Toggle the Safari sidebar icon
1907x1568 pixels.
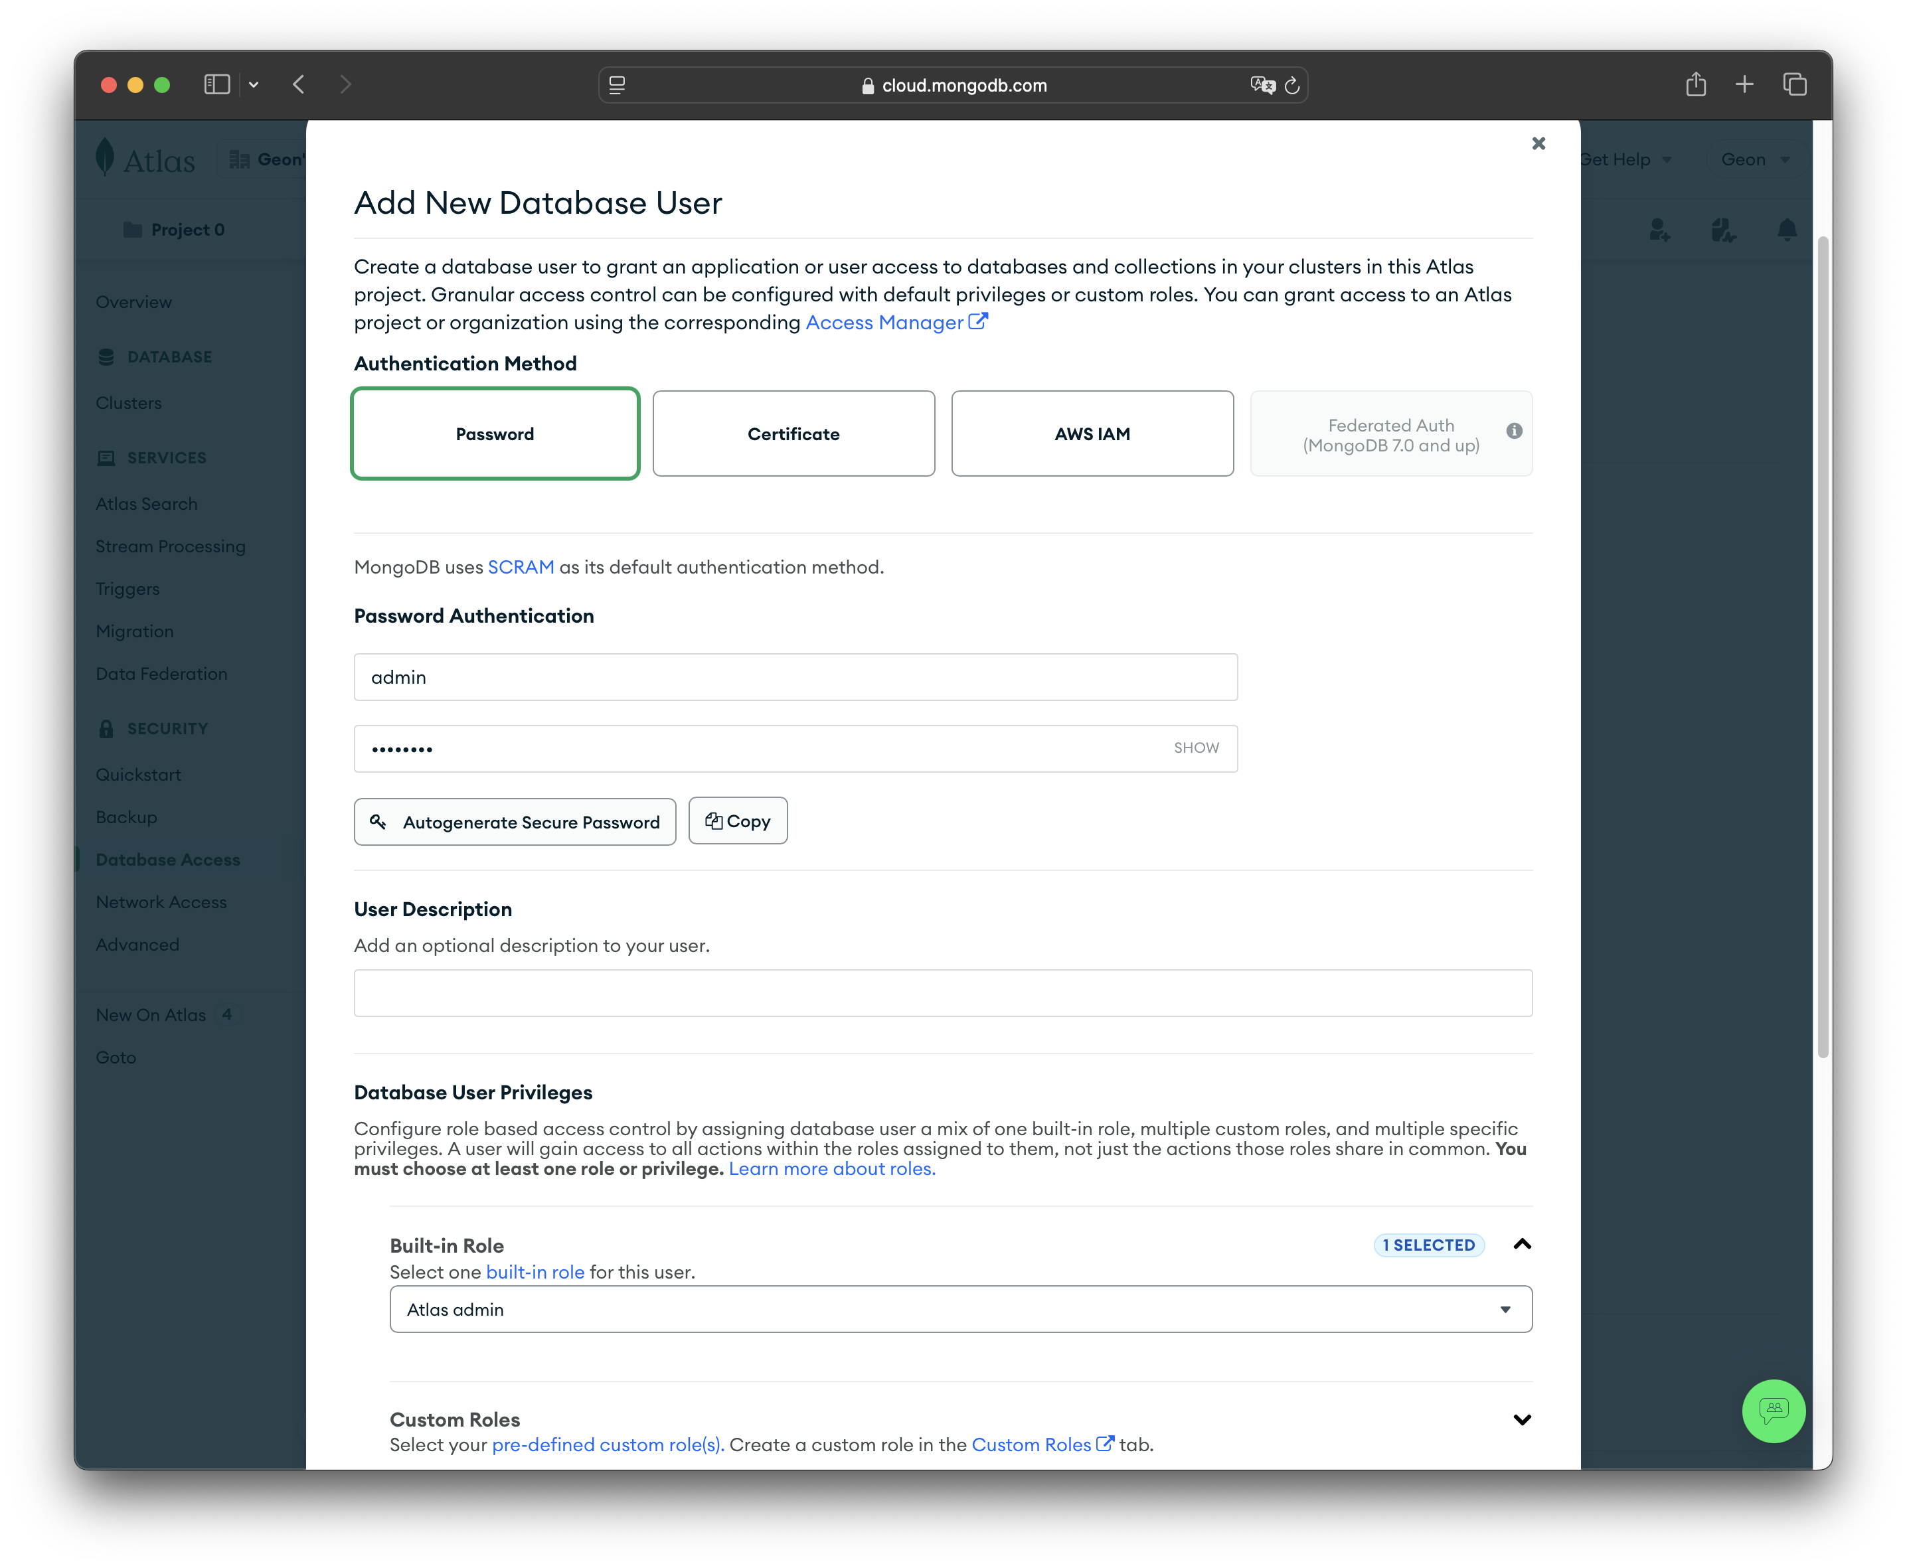click(x=217, y=85)
